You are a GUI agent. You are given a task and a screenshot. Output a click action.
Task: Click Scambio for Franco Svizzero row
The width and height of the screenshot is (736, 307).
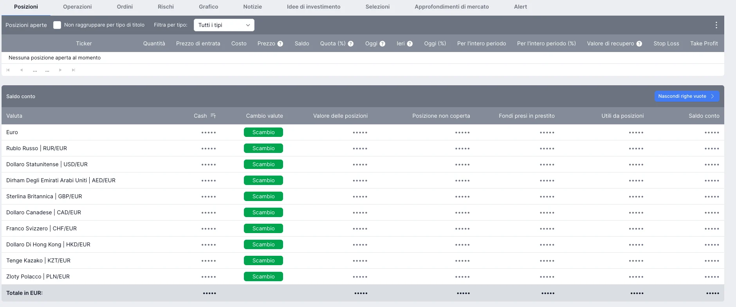(263, 228)
